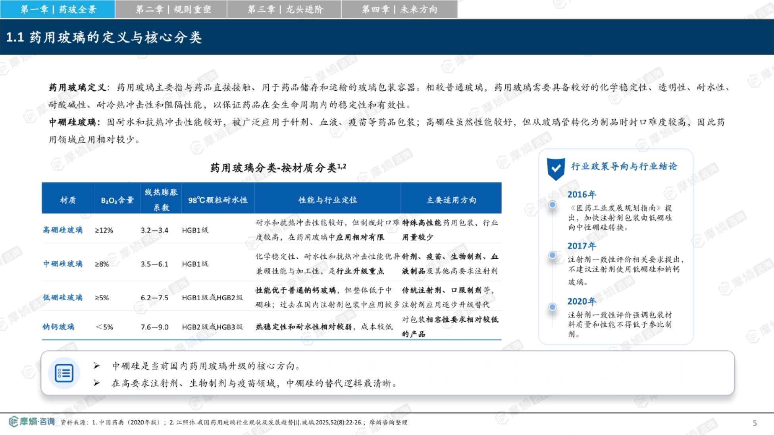The image size is (774, 435).
Task: Click the HGB2级或HGB3级 cell
Action: point(212,327)
